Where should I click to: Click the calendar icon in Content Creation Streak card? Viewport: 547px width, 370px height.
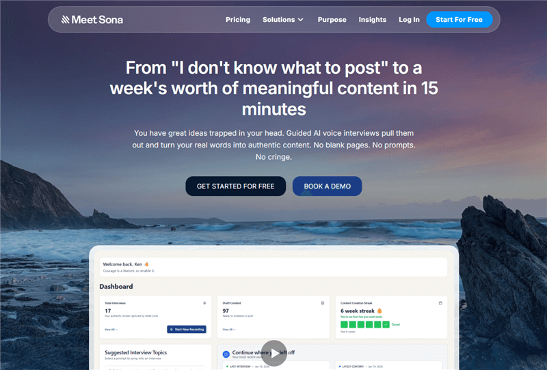click(x=440, y=303)
